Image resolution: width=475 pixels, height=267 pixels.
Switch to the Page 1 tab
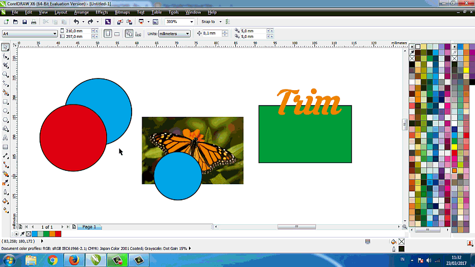pyautogui.click(x=89, y=227)
